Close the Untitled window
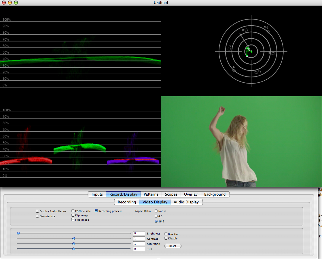Image resolution: width=322 pixels, height=259 pixels. click(4, 3)
